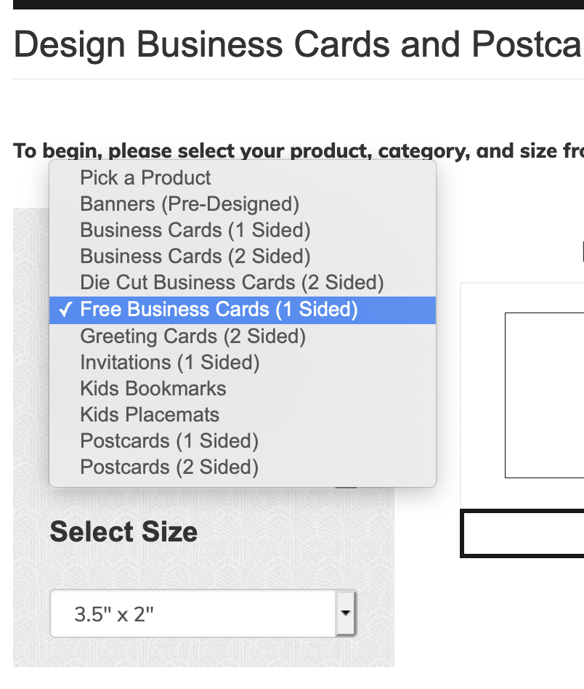Select Business Cards (1 Sided)

pos(243,230)
